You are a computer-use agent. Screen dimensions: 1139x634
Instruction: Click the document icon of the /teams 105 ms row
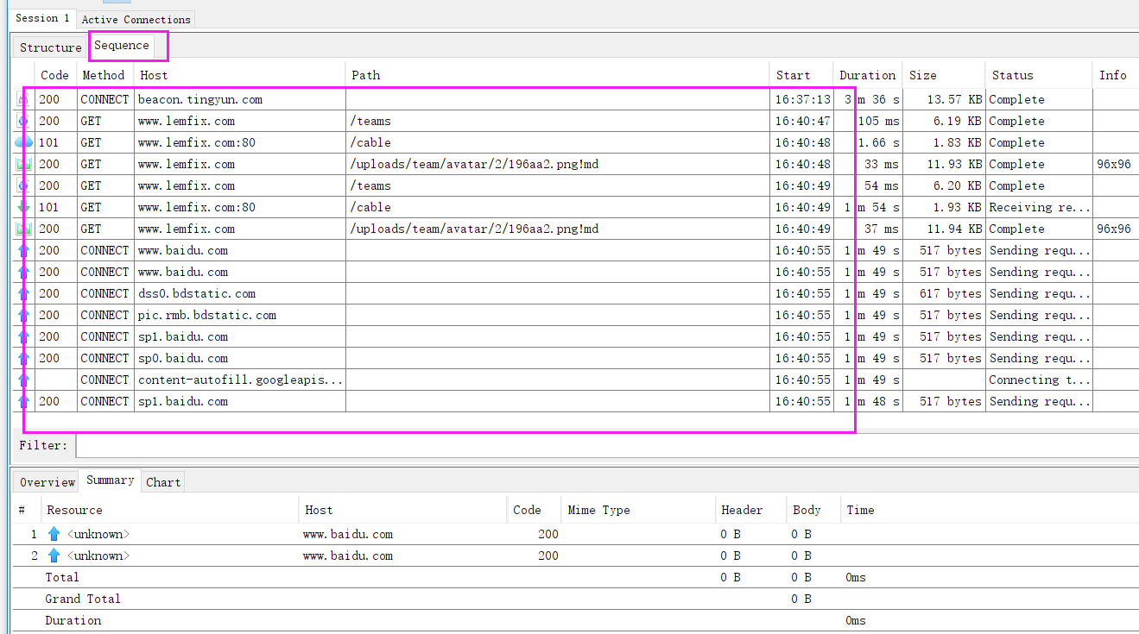pyautogui.click(x=23, y=121)
